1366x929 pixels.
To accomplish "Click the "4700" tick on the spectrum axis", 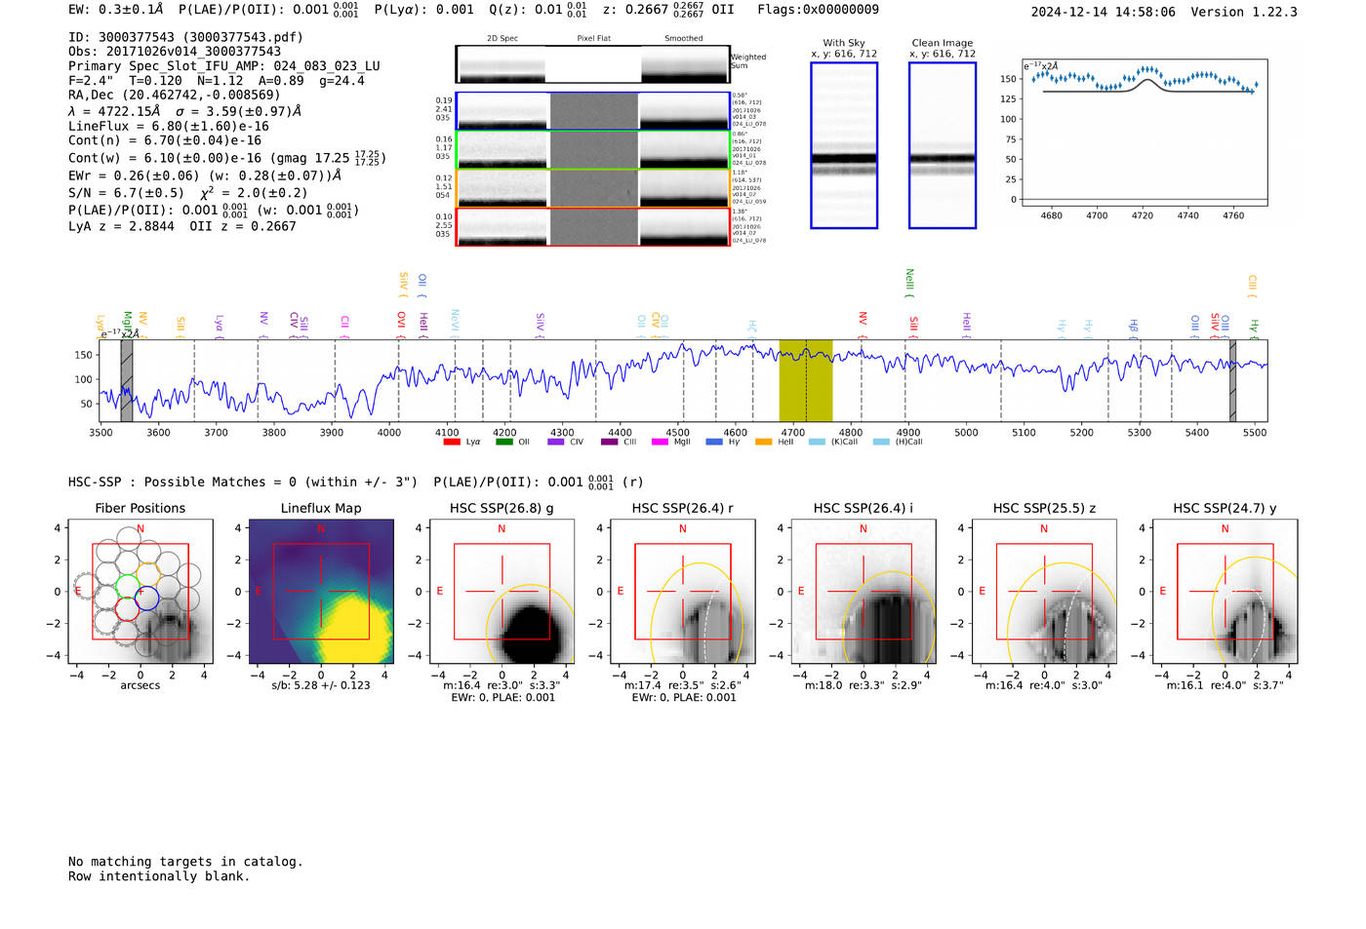I will [792, 433].
